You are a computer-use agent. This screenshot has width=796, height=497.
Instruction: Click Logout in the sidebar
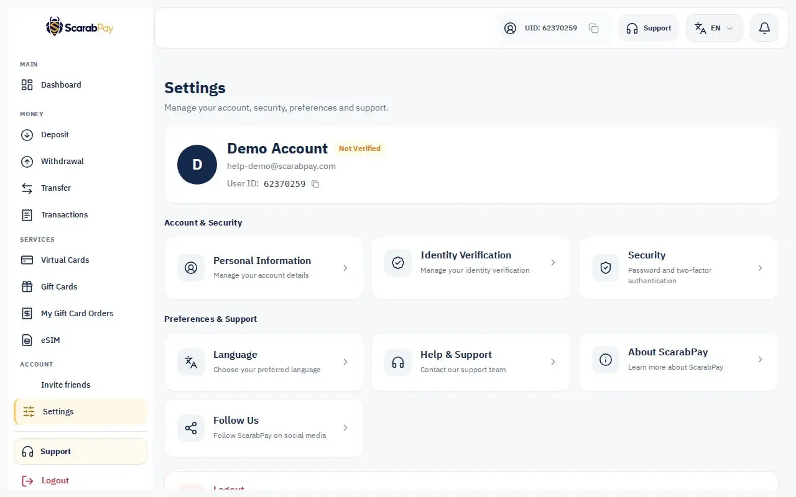[x=80, y=481]
